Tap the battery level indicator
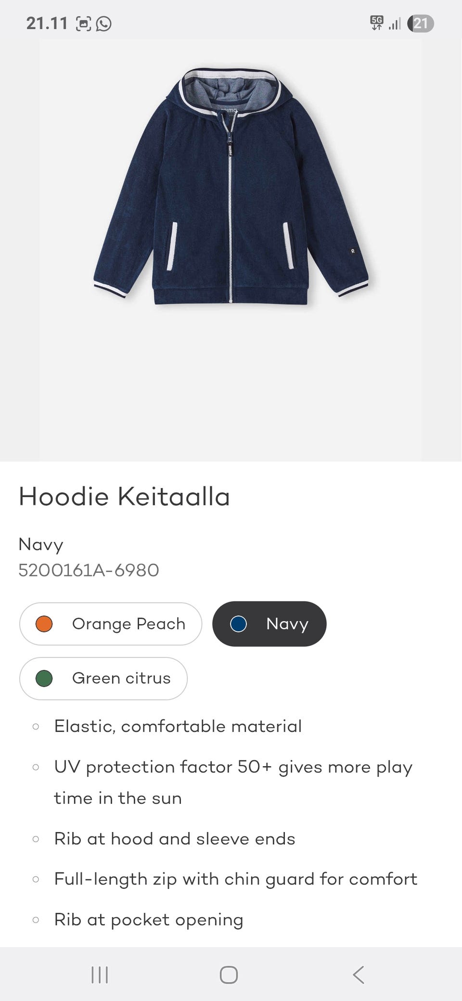Image resolution: width=462 pixels, height=1001 pixels. 420,24
